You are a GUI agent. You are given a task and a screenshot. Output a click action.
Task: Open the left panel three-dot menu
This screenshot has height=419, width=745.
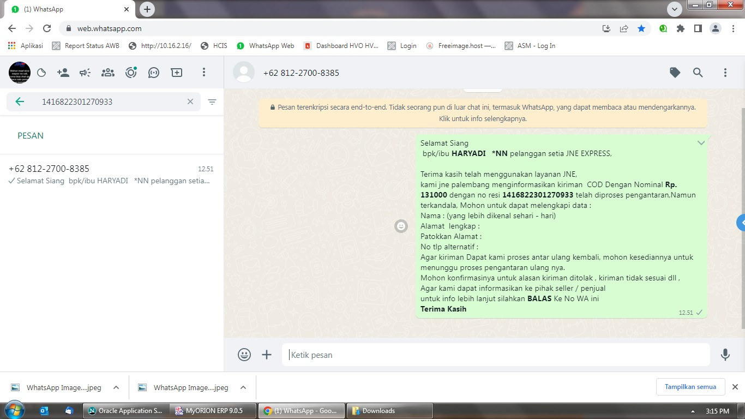point(204,73)
